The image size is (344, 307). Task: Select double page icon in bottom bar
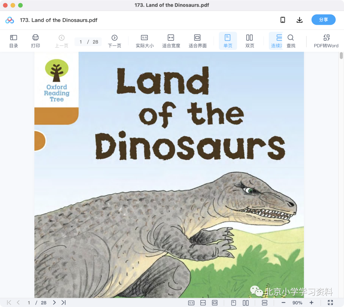click(246, 303)
